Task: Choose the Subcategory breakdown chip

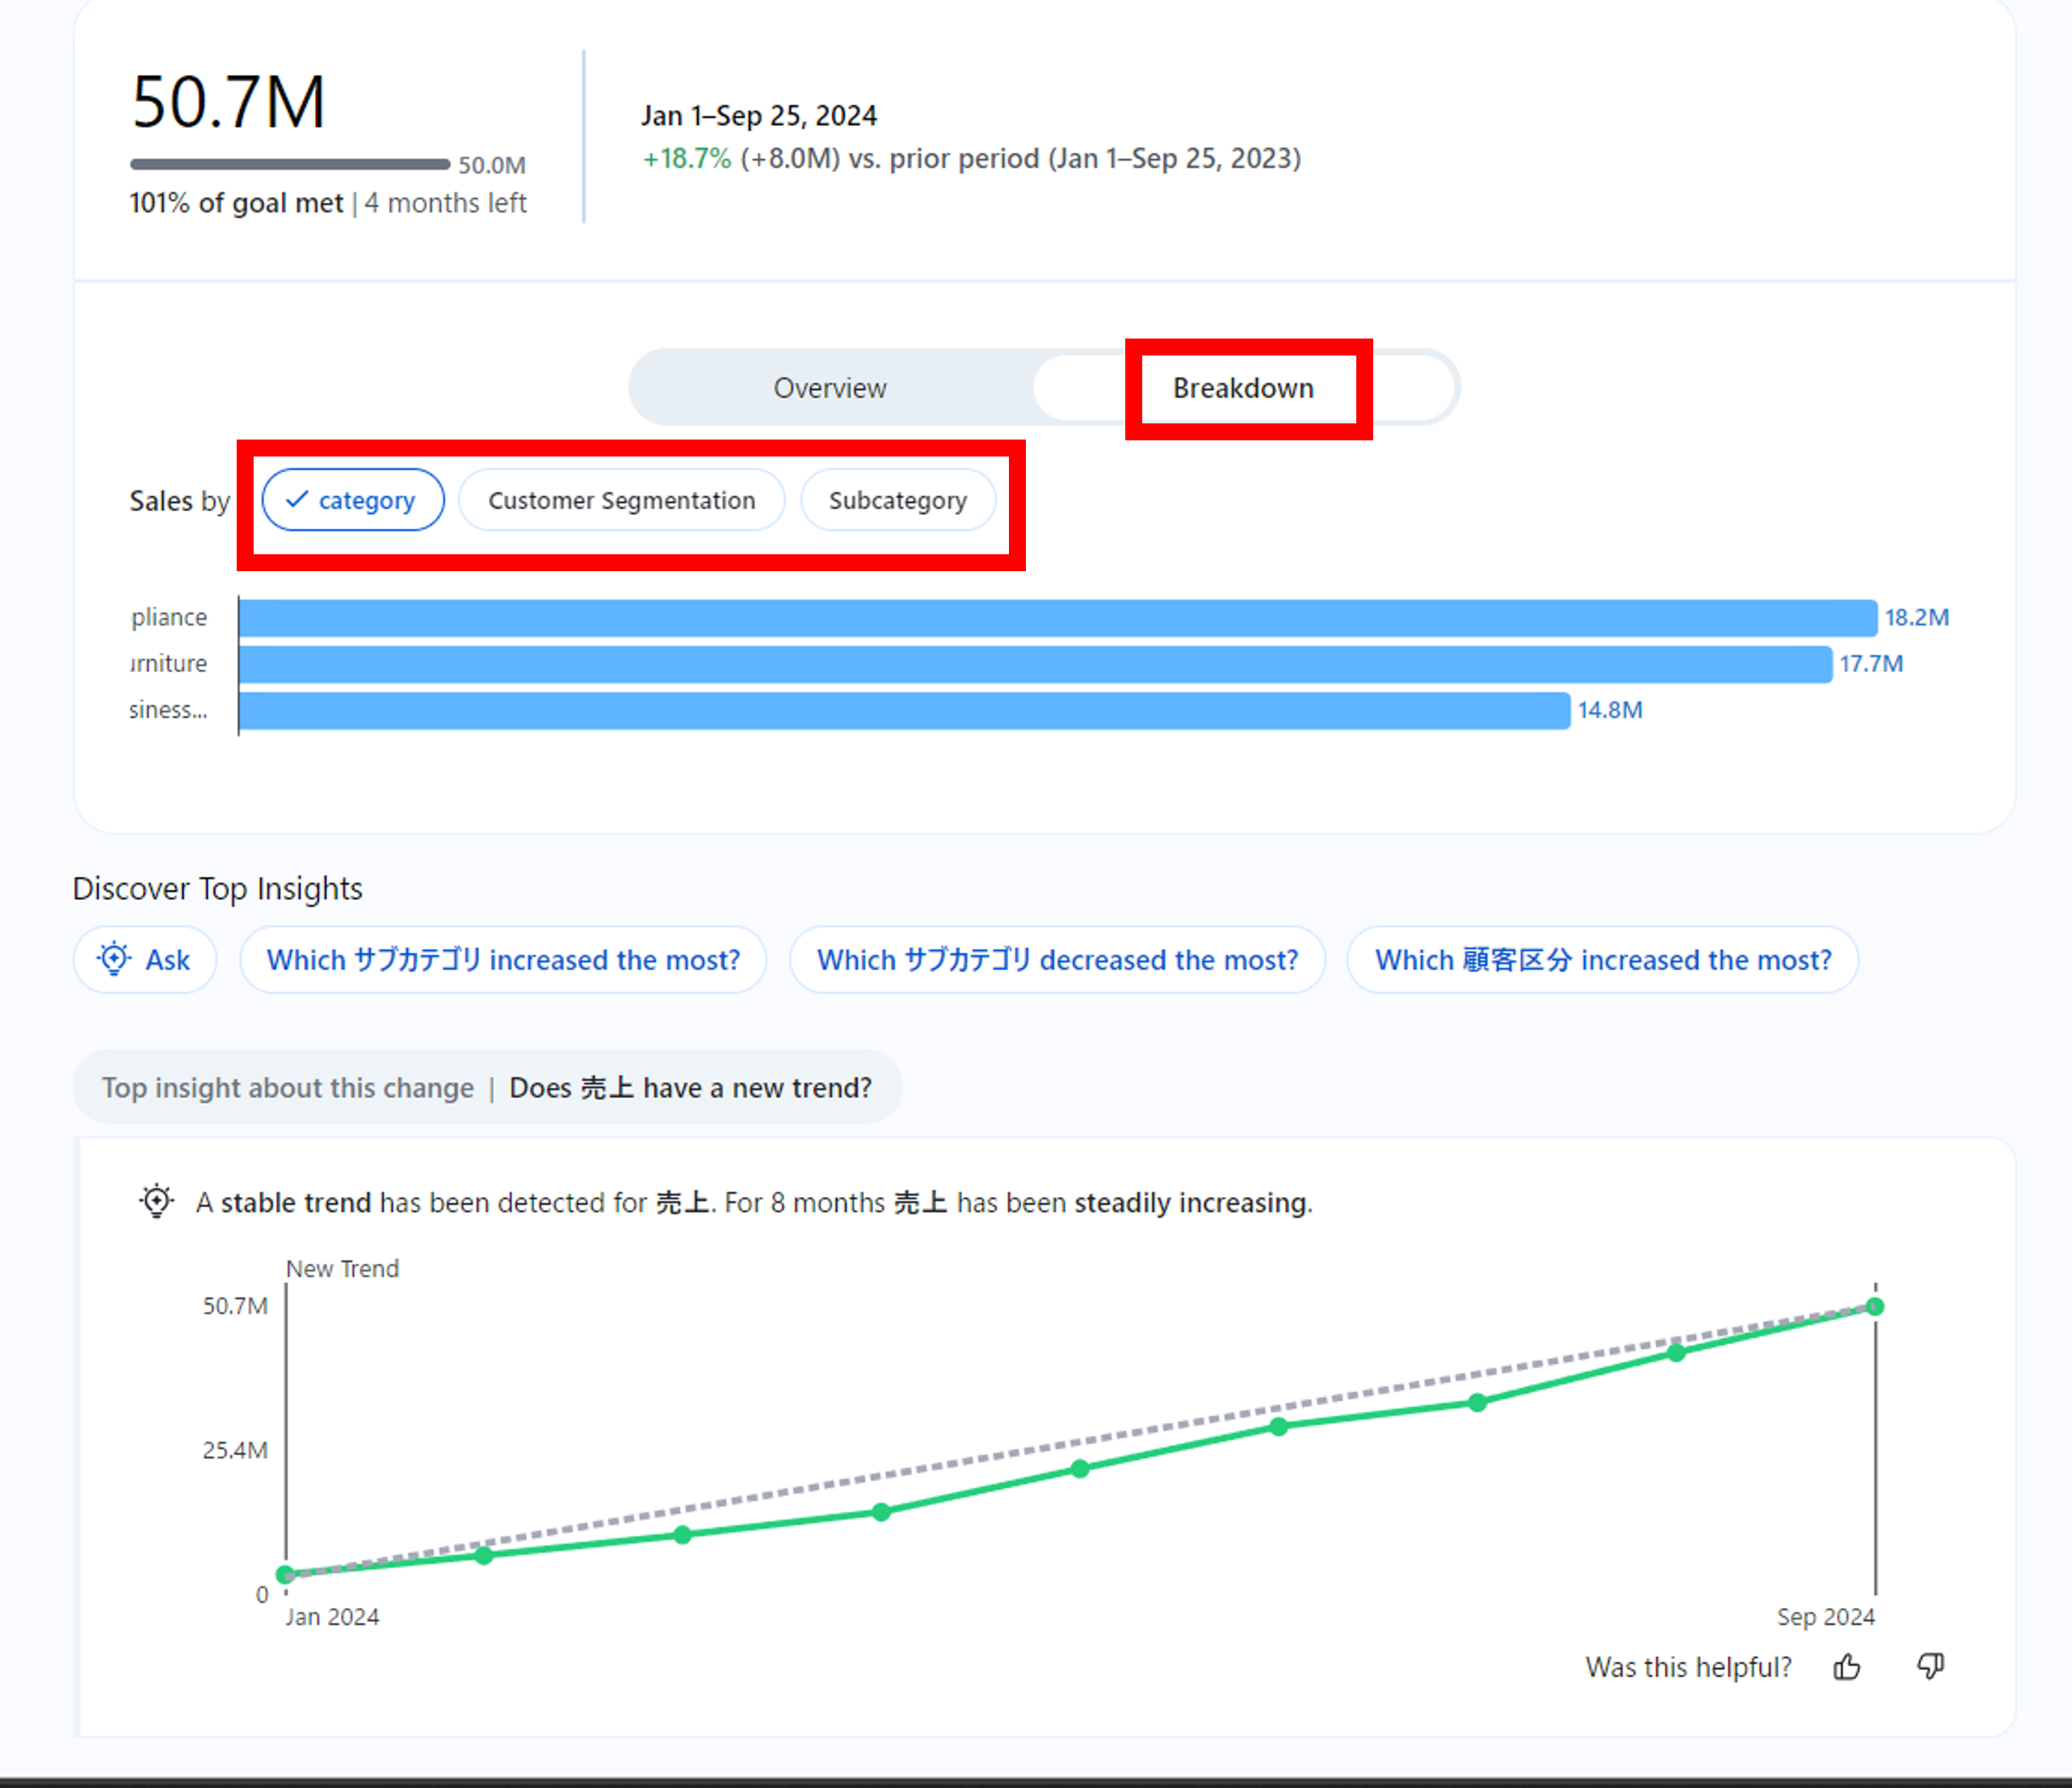Action: tap(897, 500)
